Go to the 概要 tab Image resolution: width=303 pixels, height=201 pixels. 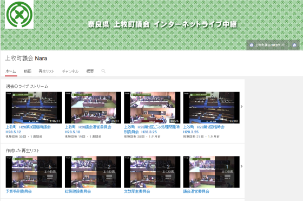coord(90,71)
